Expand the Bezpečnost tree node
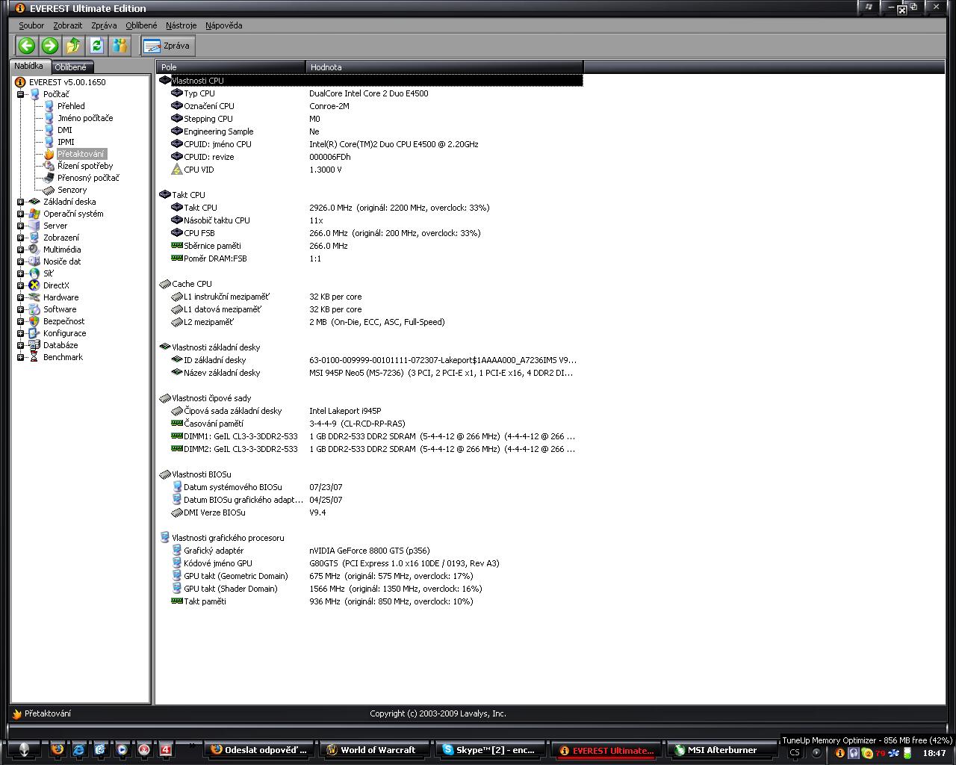The height and width of the screenshot is (765, 956). pyautogui.click(x=20, y=321)
